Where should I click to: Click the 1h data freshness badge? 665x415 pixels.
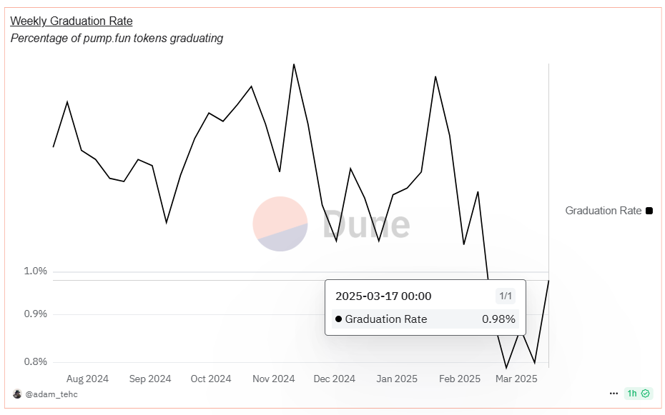point(632,394)
